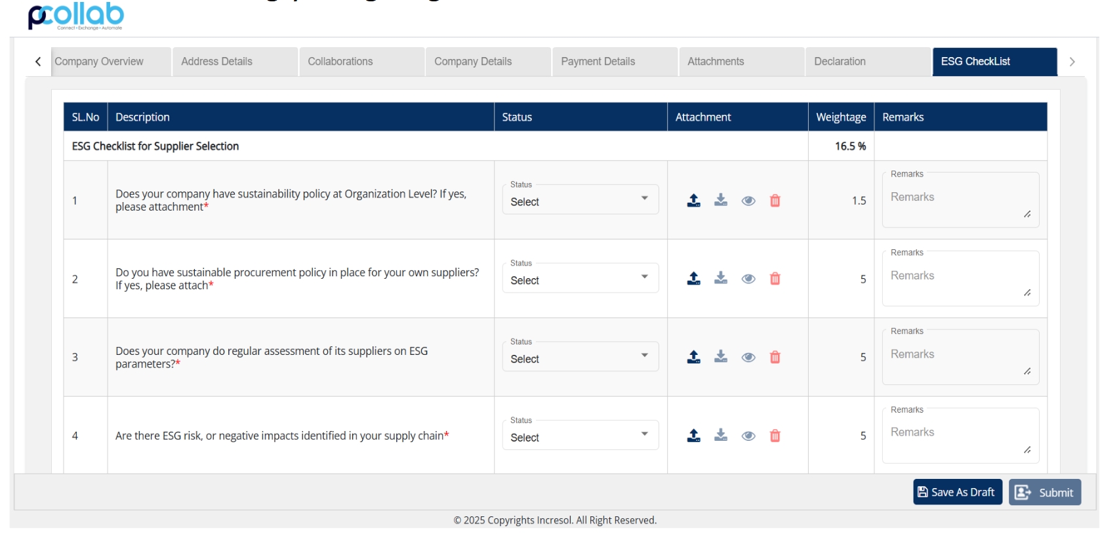The image size is (1100, 534).
Task: Click Remarks textarea for row 2
Action: 960,279
